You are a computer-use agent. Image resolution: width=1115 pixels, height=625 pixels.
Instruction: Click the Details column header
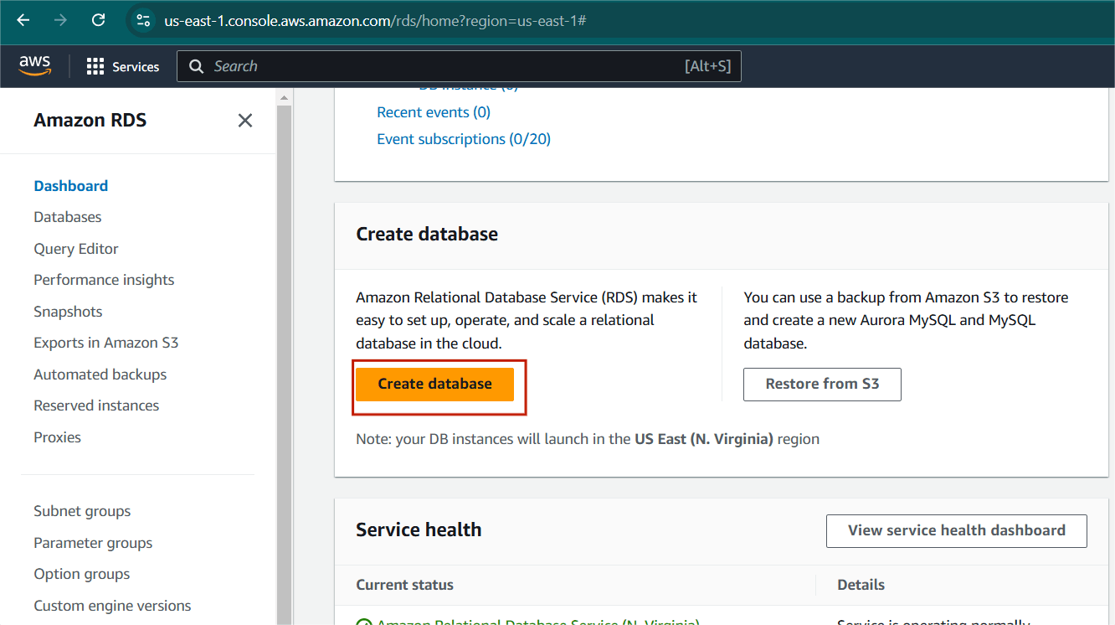click(861, 585)
